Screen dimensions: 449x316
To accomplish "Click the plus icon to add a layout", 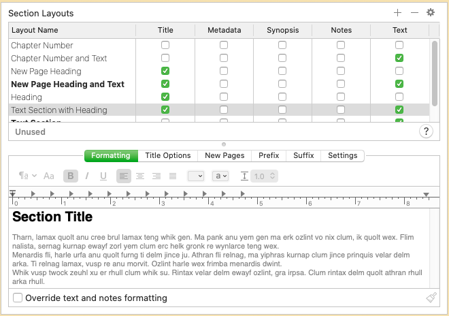I will click(x=398, y=13).
